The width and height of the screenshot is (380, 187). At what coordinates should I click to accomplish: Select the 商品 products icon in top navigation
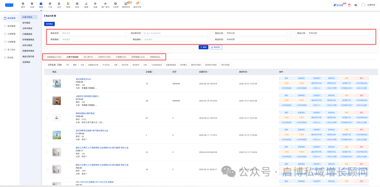(41, 4)
